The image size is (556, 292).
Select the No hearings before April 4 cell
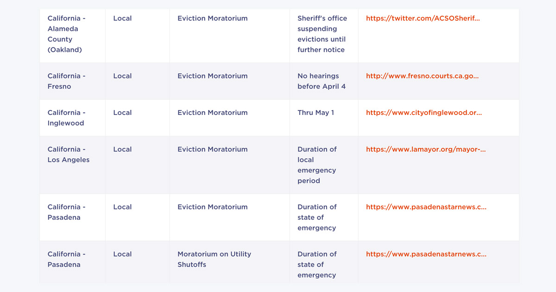(x=321, y=81)
